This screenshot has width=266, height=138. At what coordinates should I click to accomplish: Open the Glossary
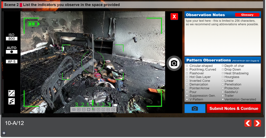click(x=247, y=15)
